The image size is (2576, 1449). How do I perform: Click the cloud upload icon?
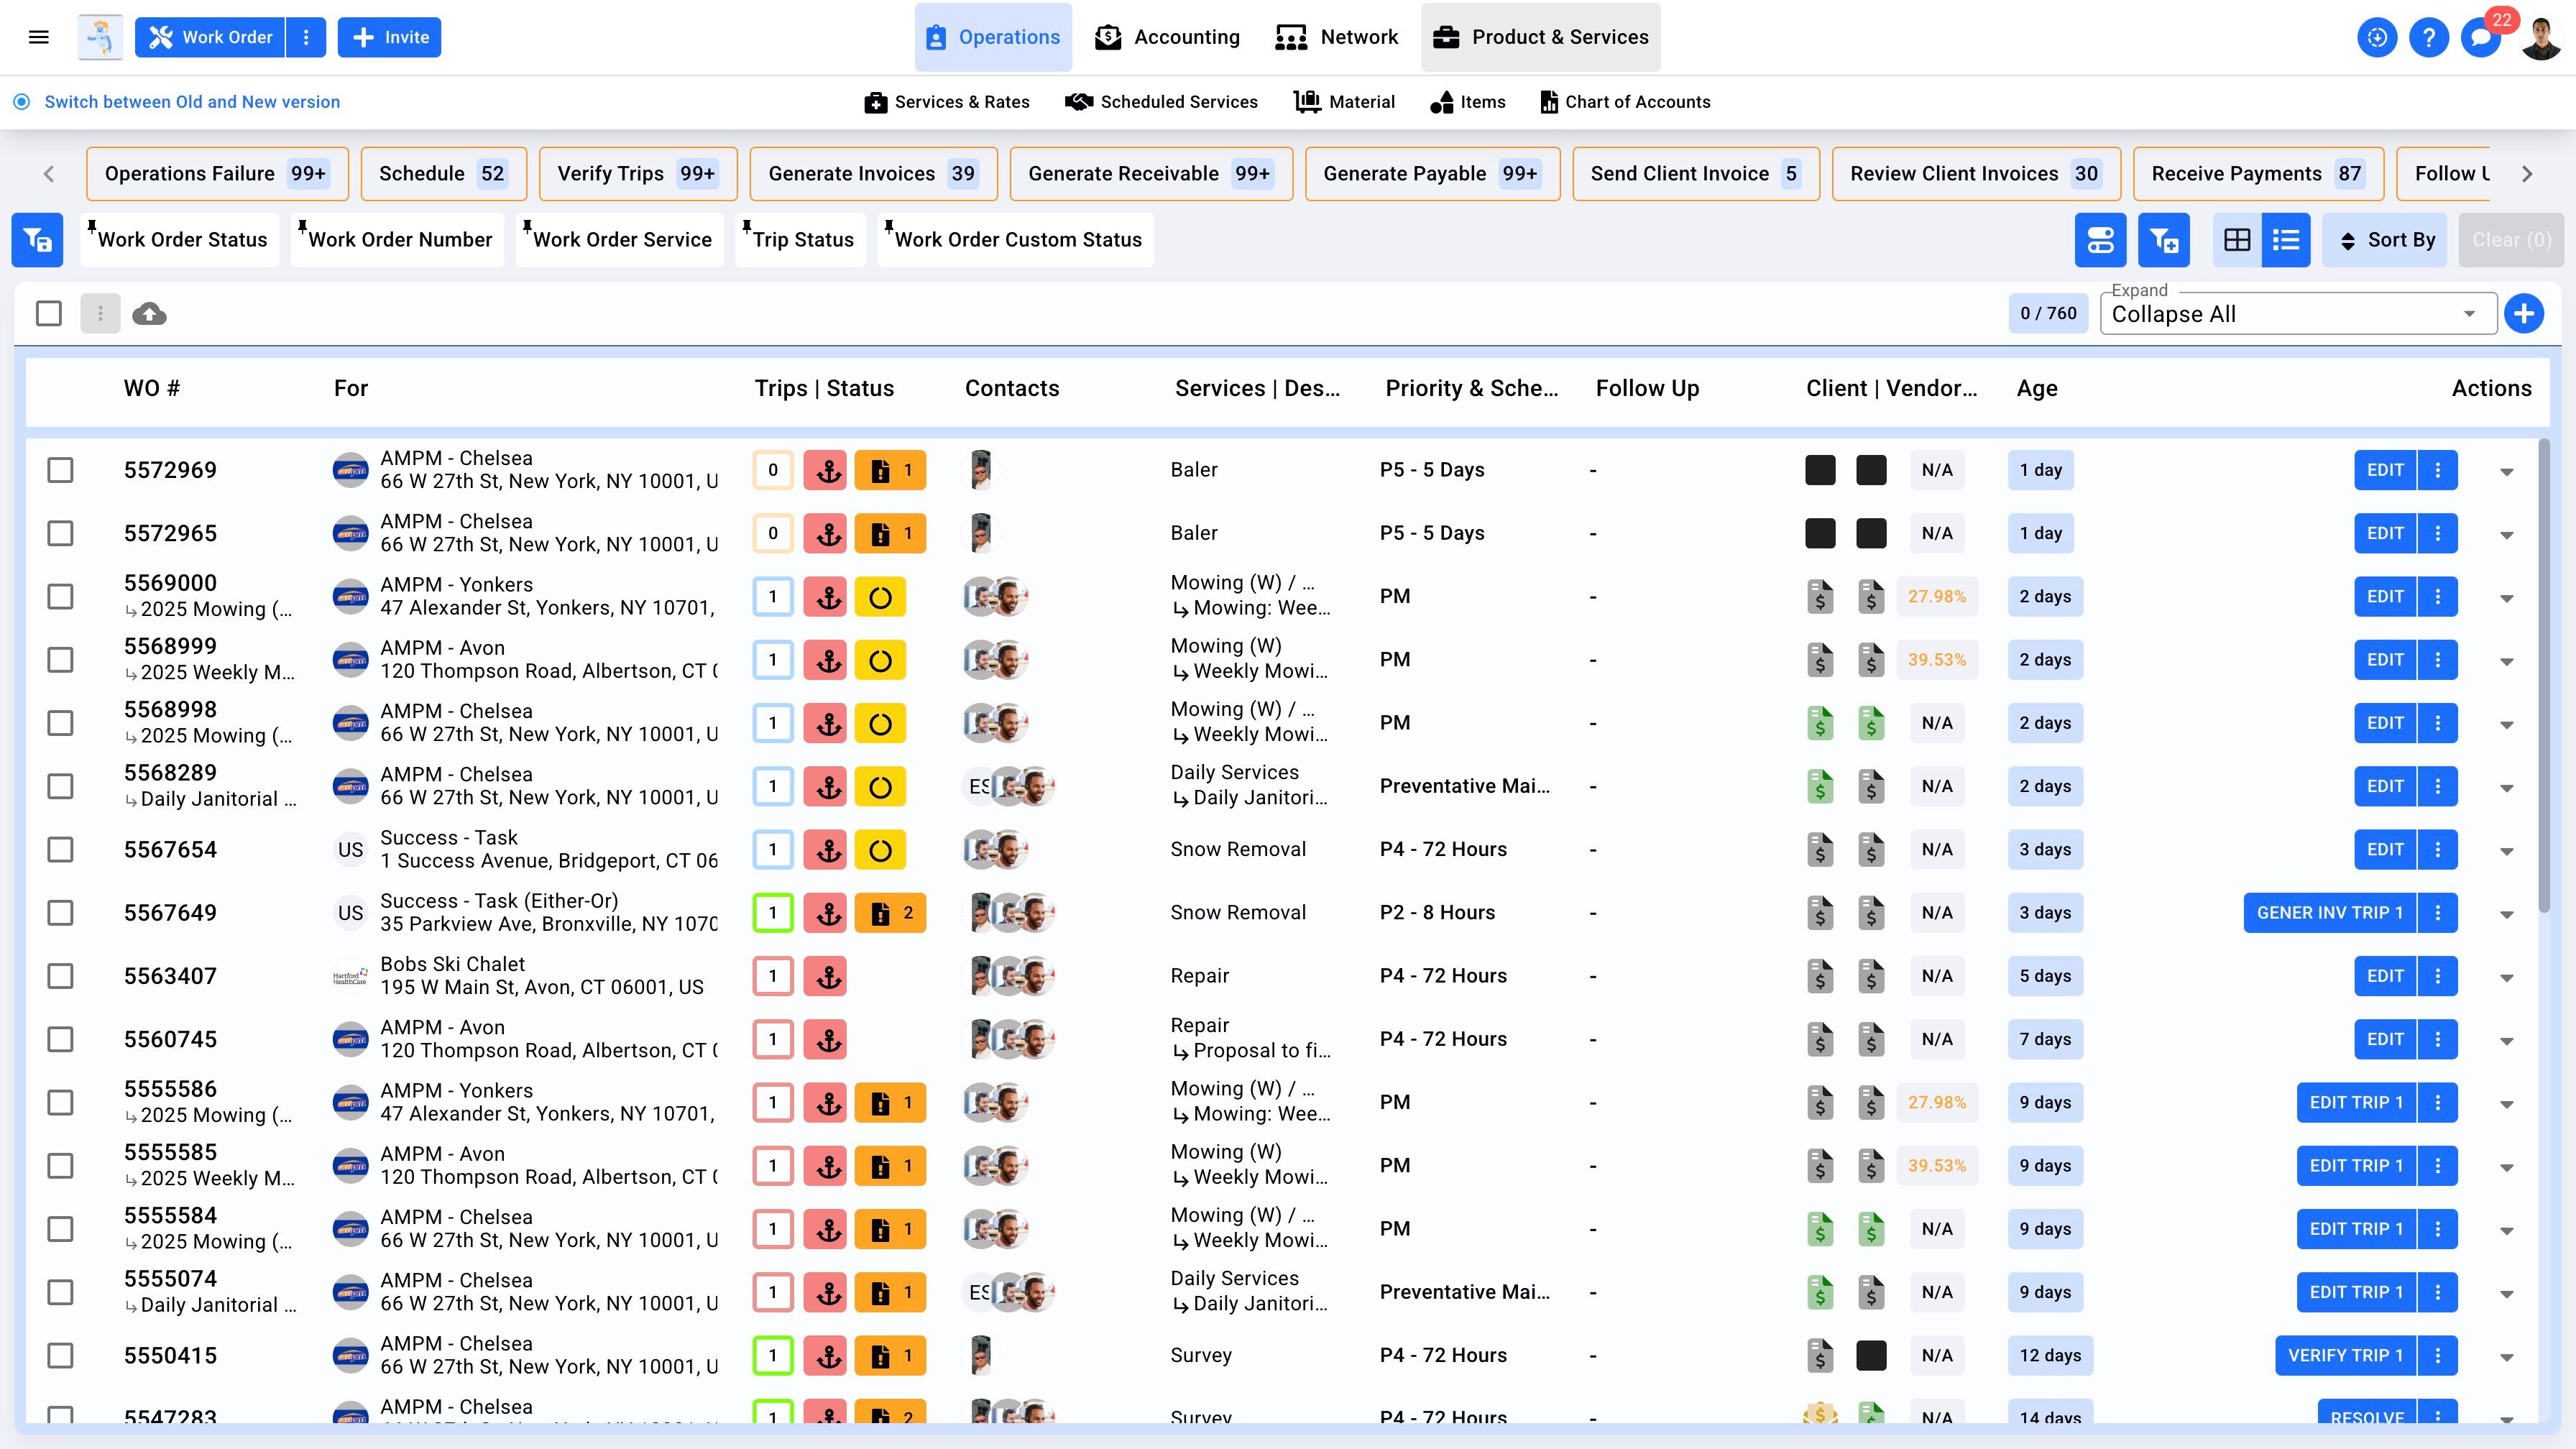click(x=149, y=314)
